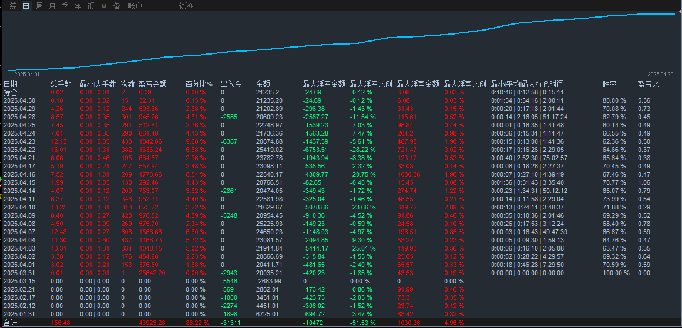This screenshot has width=682, height=328.
Task: Open the 季 quarterly tab
Action: pyautogui.click(x=65, y=6)
